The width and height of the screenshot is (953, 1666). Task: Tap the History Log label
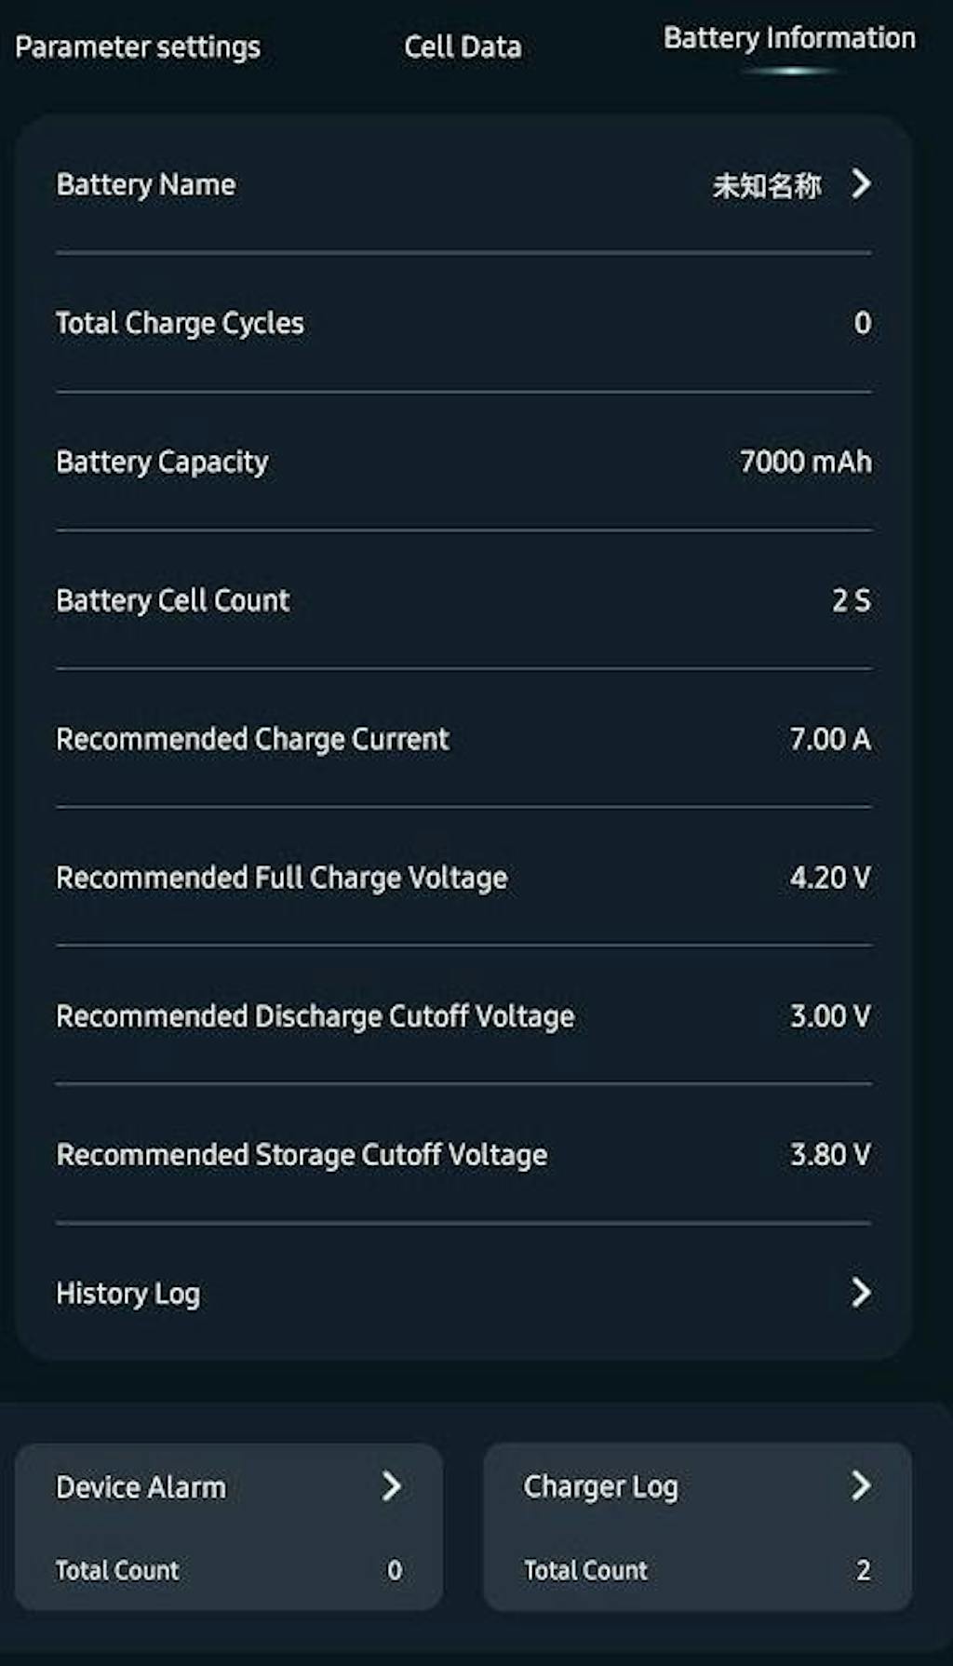128,1294
